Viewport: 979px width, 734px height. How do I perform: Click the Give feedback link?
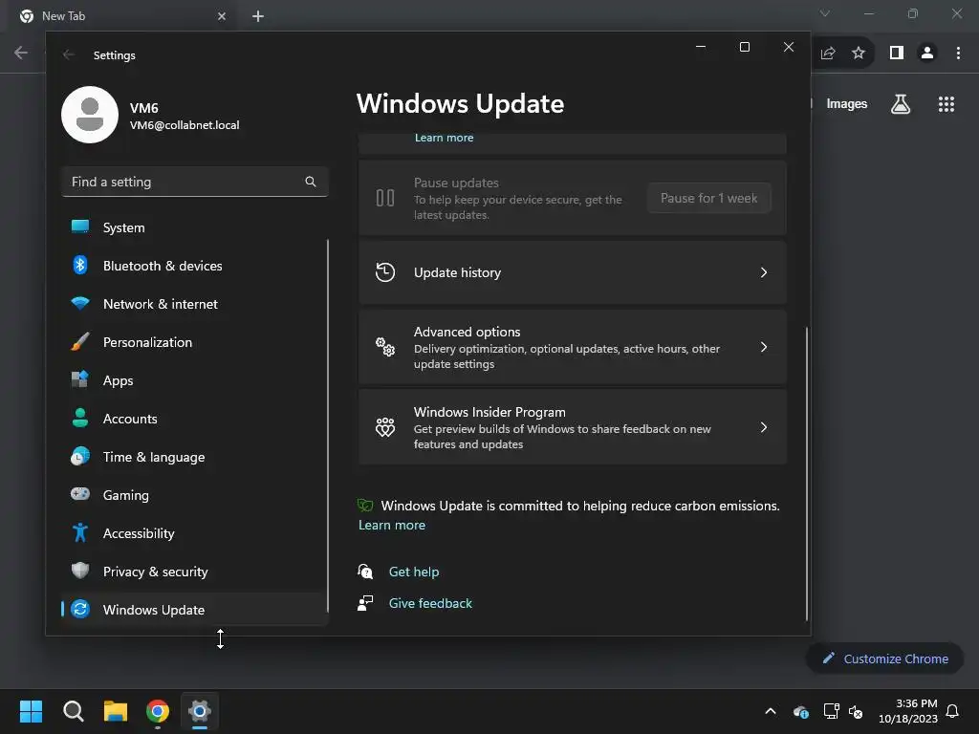tap(431, 604)
